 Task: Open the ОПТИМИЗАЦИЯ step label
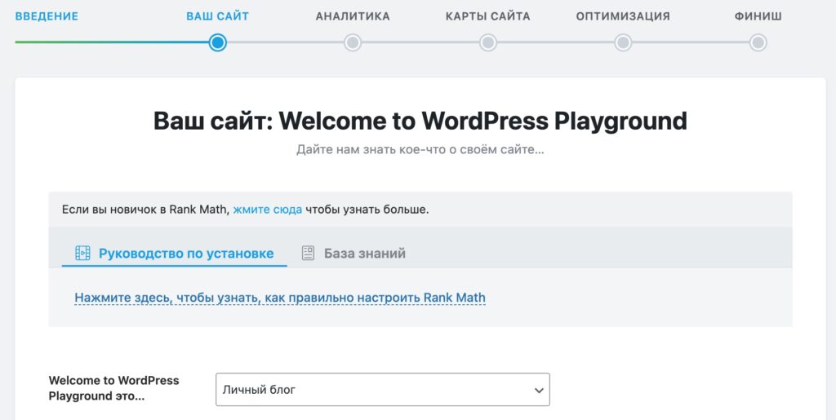pyautogui.click(x=623, y=16)
